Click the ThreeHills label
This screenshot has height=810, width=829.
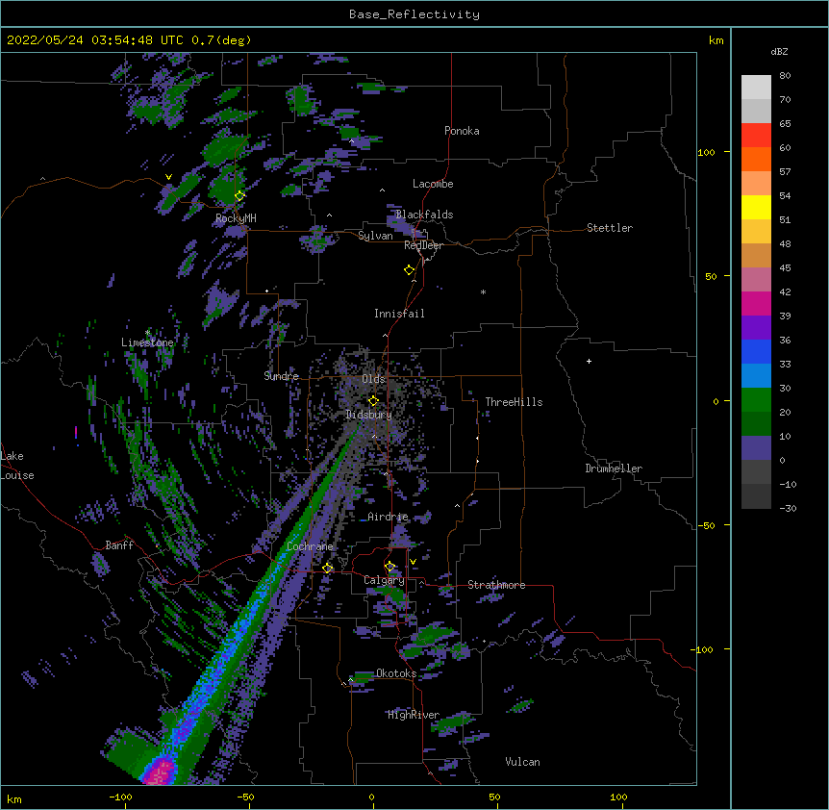tap(514, 402)
